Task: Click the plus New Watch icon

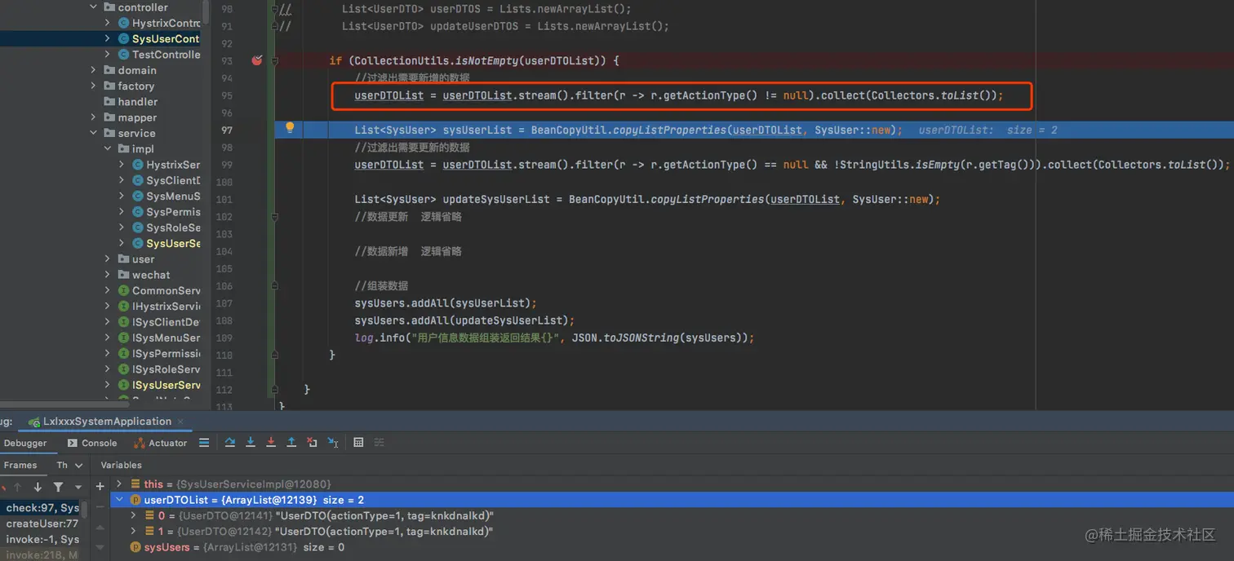Action: click(x=100, y=487)
